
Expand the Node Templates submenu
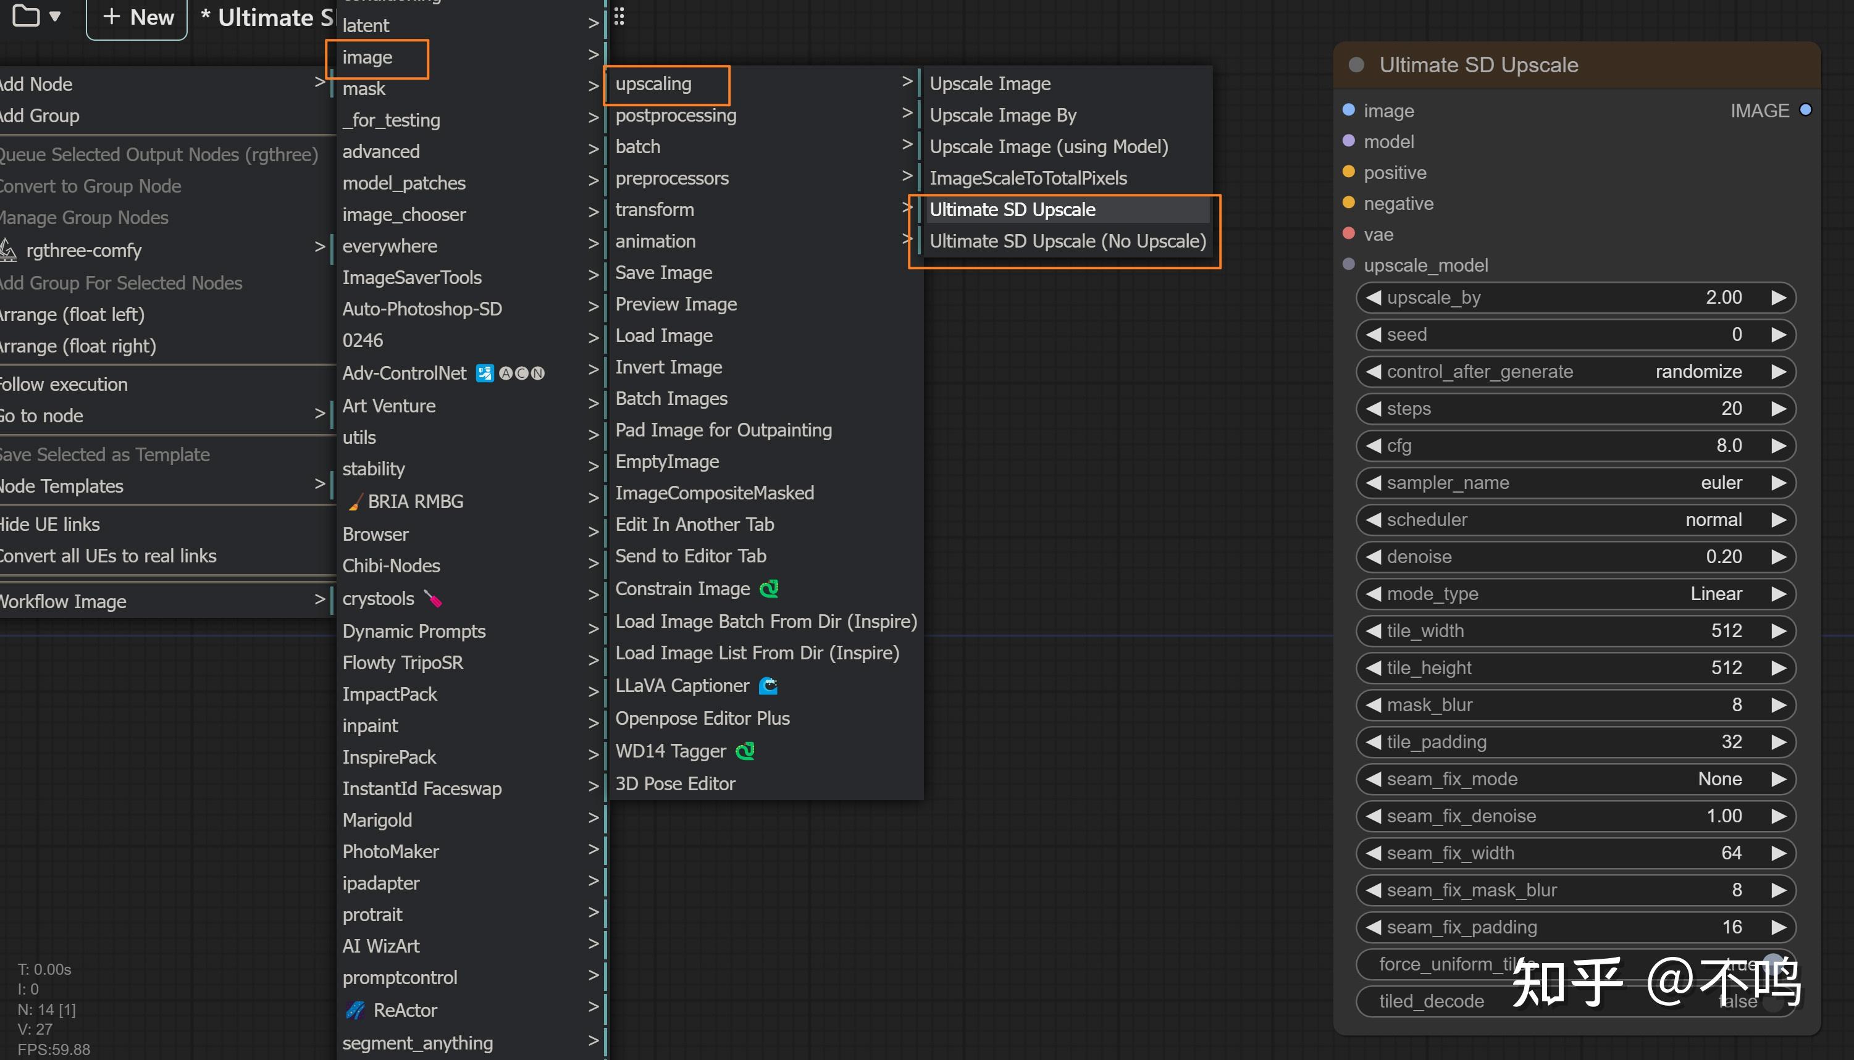(166, 486)
